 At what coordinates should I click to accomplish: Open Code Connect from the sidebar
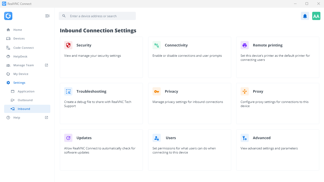pos(23,48)
